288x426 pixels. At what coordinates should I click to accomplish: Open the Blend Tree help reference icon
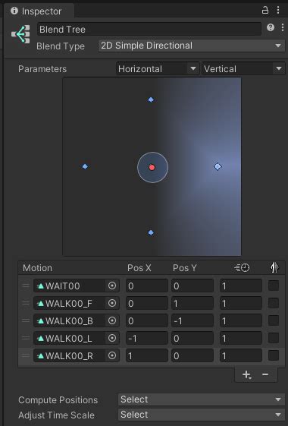coord(271,27)
